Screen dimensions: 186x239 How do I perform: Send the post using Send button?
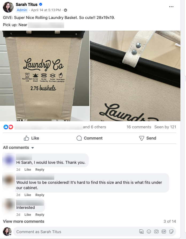point(148,138)
